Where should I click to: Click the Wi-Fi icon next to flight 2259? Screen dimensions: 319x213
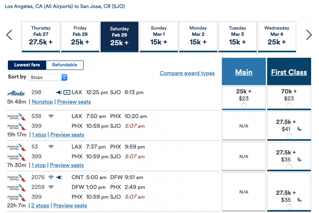(51, 187)
